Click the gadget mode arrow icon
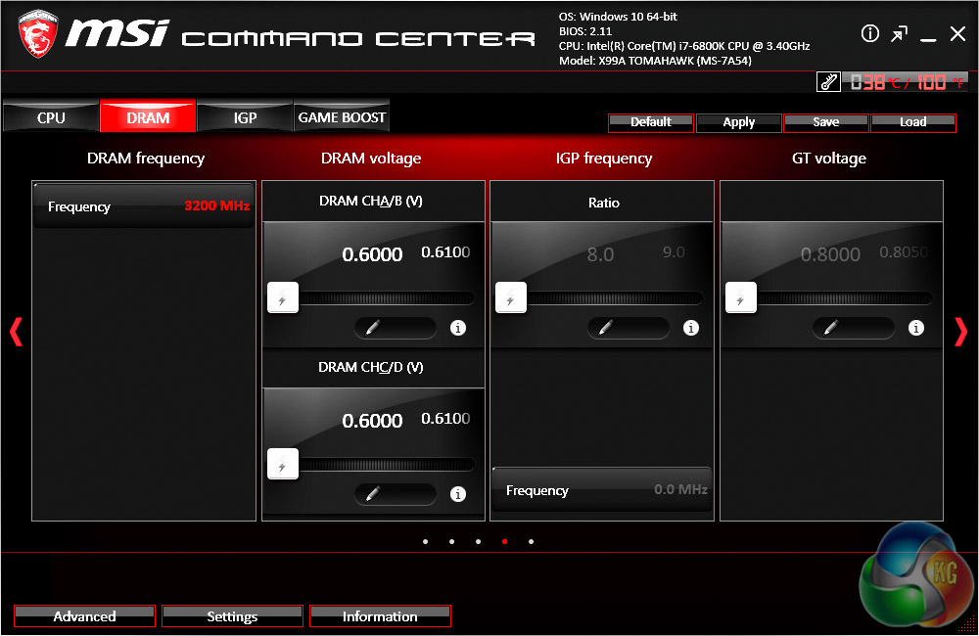This screenshot has height=636, width=979. pos(899,34)
